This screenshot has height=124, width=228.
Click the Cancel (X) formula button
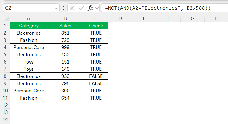click(72, 8)
